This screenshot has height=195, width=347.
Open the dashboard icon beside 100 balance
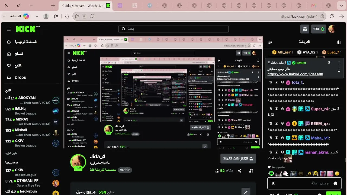point(305,29)
